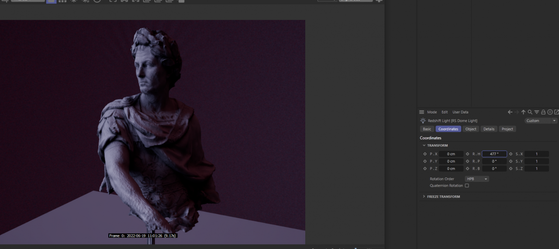Open the Edit menu in attribute manager
This screenshot has height=249, width=559.
[x=445, y=112]
